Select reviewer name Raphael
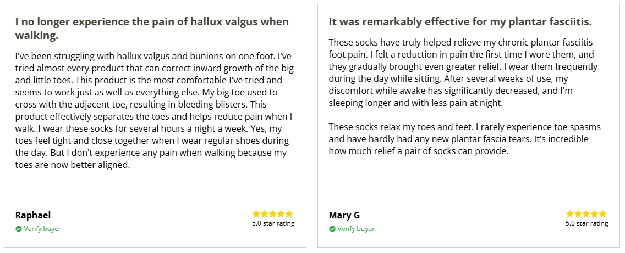625x253 pixels. 33,215
